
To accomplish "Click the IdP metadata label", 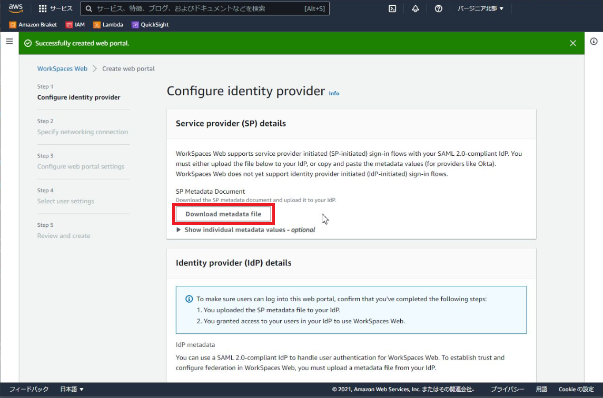I will [195, 344].
